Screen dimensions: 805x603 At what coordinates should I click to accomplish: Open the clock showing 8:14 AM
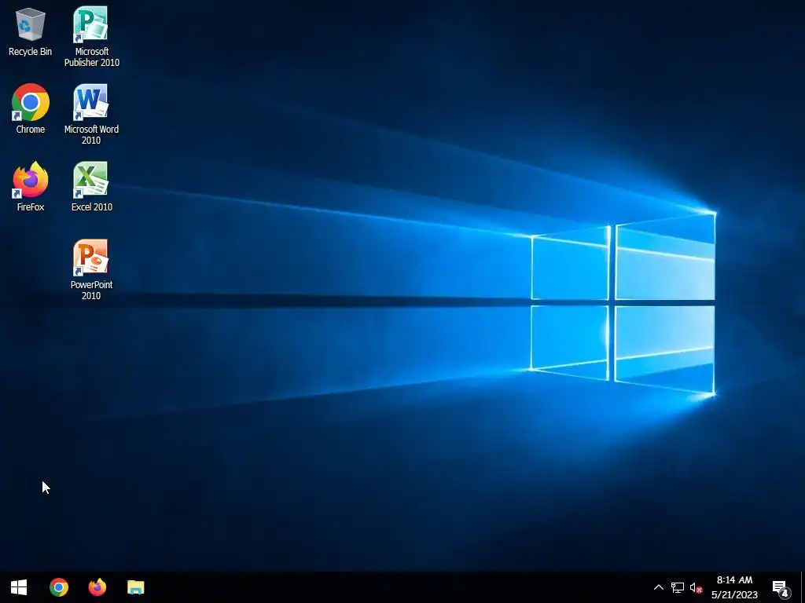coord(735,587)
